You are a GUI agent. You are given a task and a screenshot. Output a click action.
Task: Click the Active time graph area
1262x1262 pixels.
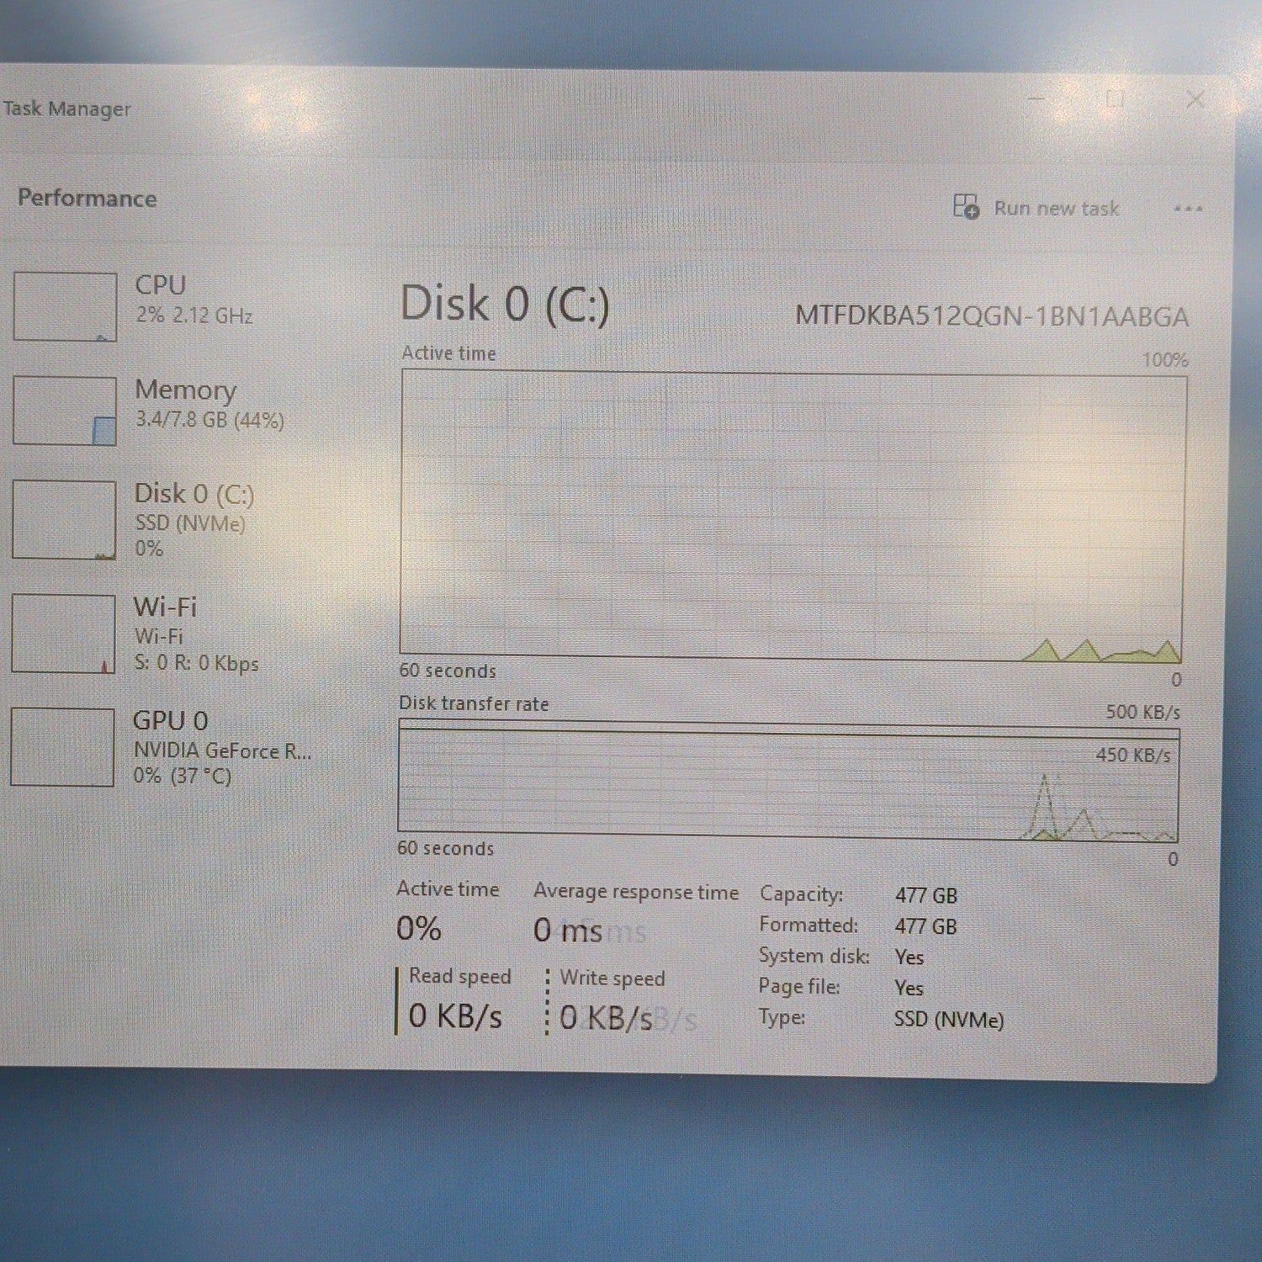[x=793, y=515]
